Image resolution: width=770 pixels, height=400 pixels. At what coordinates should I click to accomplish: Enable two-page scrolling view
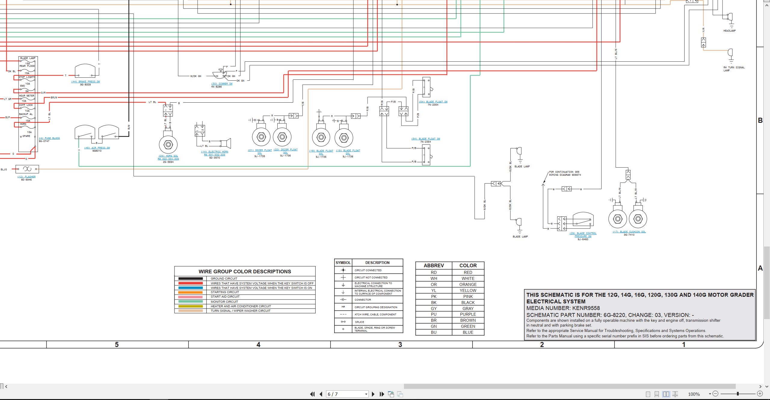click(x=675, y=394)
